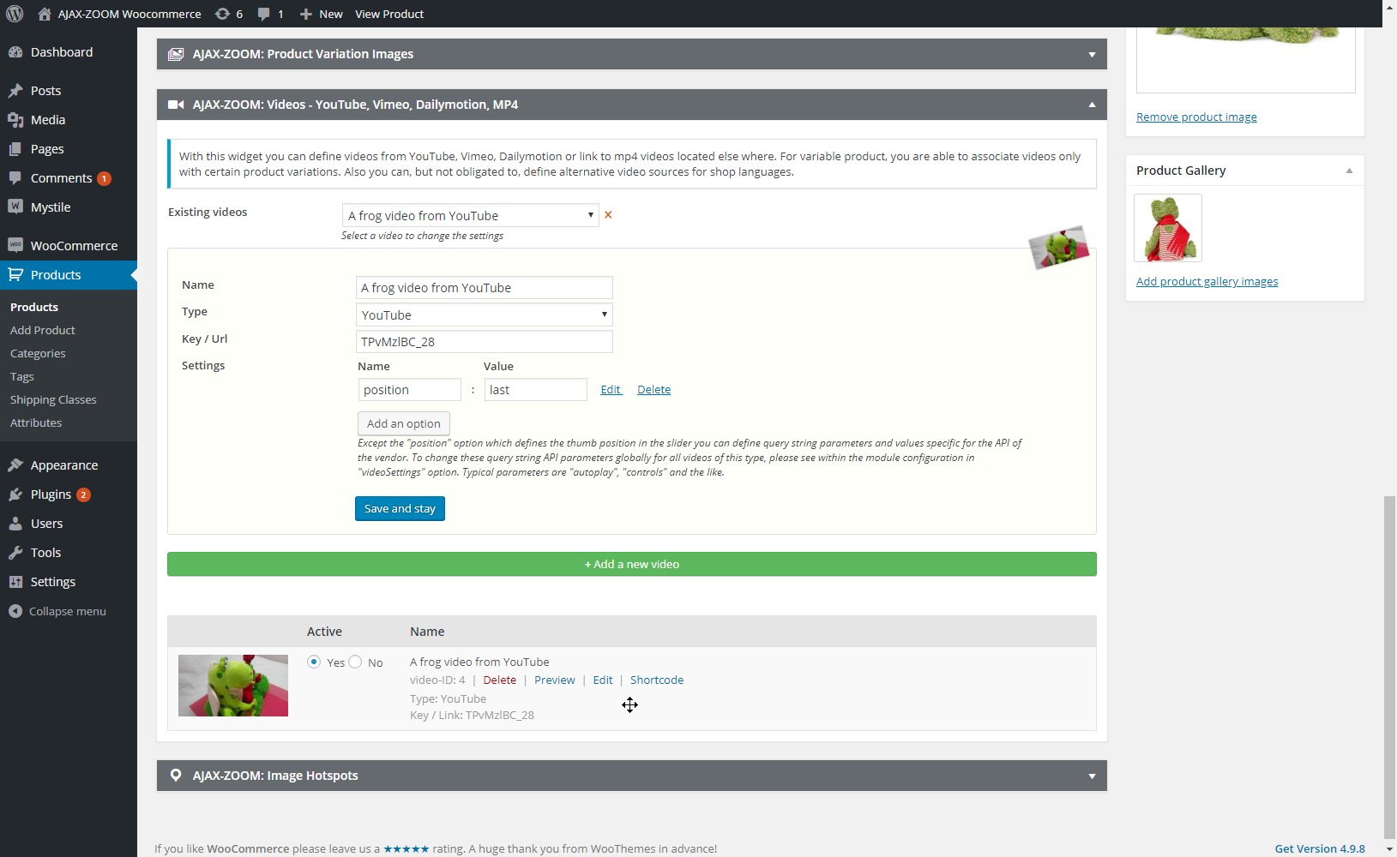
Task: Click the Mystile icon in sidebar
Action: (x=15, y=207)
